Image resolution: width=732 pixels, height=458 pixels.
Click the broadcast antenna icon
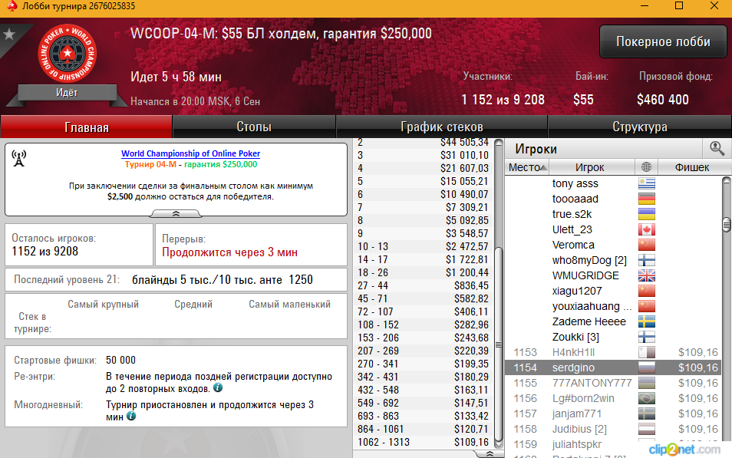(18, 158)
